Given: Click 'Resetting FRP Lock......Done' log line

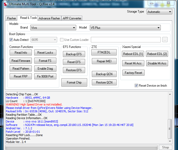Looking at the screenshot, I should 24,135.
